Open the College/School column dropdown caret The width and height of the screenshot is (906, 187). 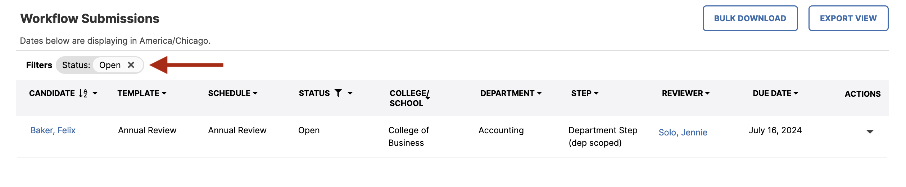point(428,98)
